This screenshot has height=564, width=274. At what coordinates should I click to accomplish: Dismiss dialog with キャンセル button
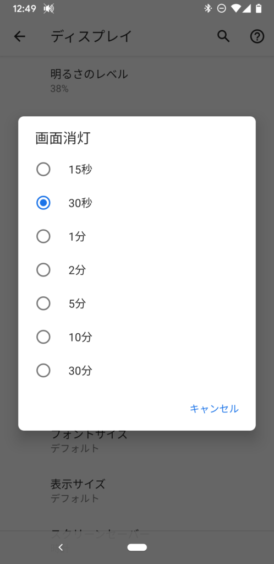[214, 409]
